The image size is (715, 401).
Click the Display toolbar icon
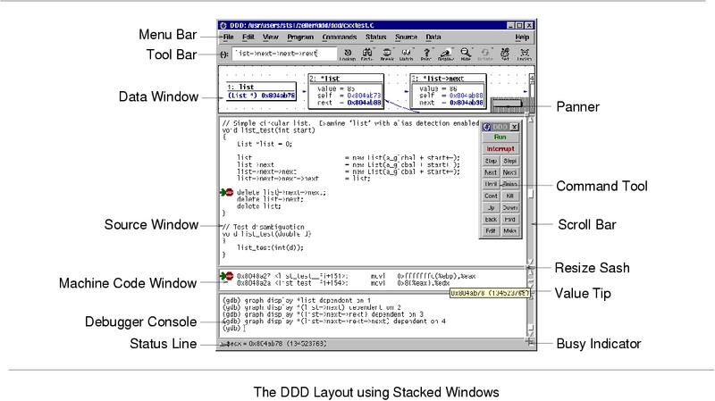click(x=445, y=54)
